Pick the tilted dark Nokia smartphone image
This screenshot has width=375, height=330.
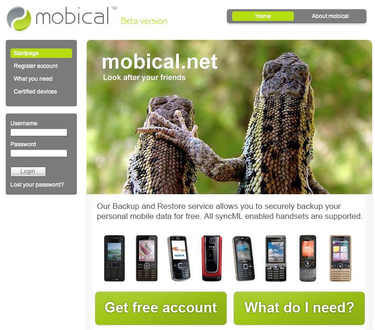click(244, 258)
